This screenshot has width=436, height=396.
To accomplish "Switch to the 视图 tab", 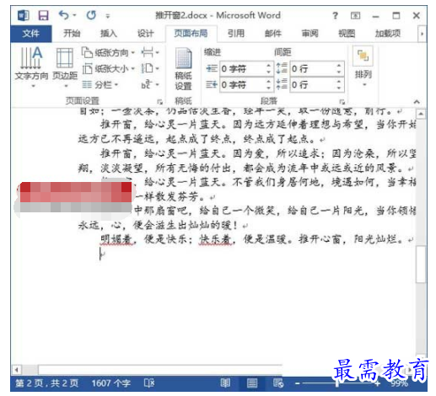I will click(347, 34).
